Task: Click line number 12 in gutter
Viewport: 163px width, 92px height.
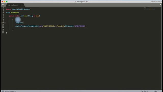Action: pos(3,26)
